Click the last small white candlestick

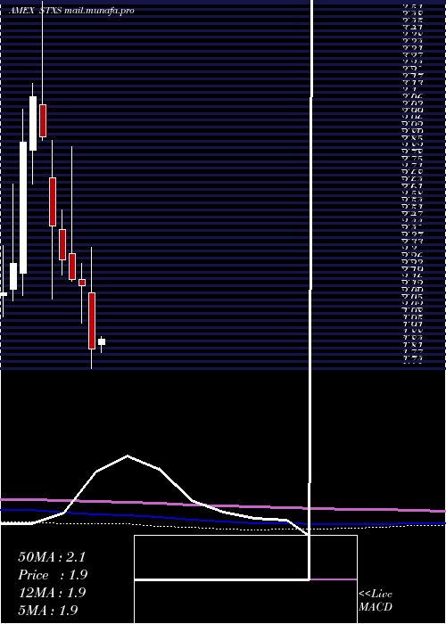102,341
